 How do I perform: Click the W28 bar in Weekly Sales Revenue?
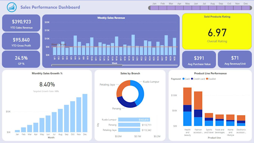[x=166, y=45]
